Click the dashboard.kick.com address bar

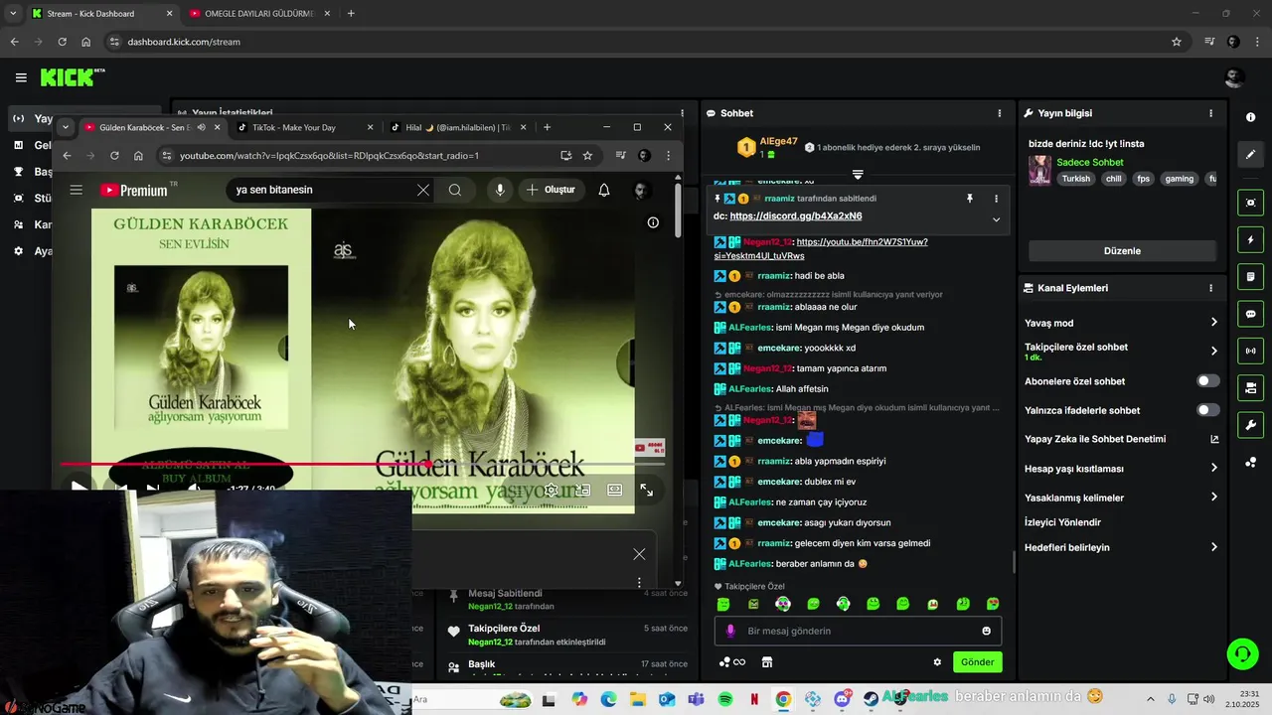636,42
